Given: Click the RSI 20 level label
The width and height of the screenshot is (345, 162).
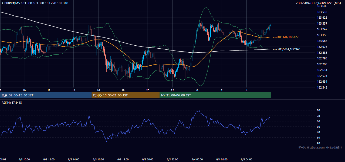Looking at the screenshot, I should 318,143.
